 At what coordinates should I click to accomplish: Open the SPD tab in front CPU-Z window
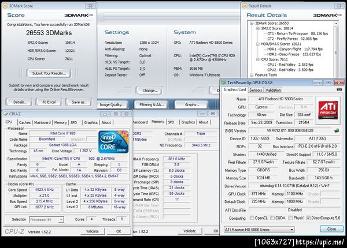tap(73, 122)
